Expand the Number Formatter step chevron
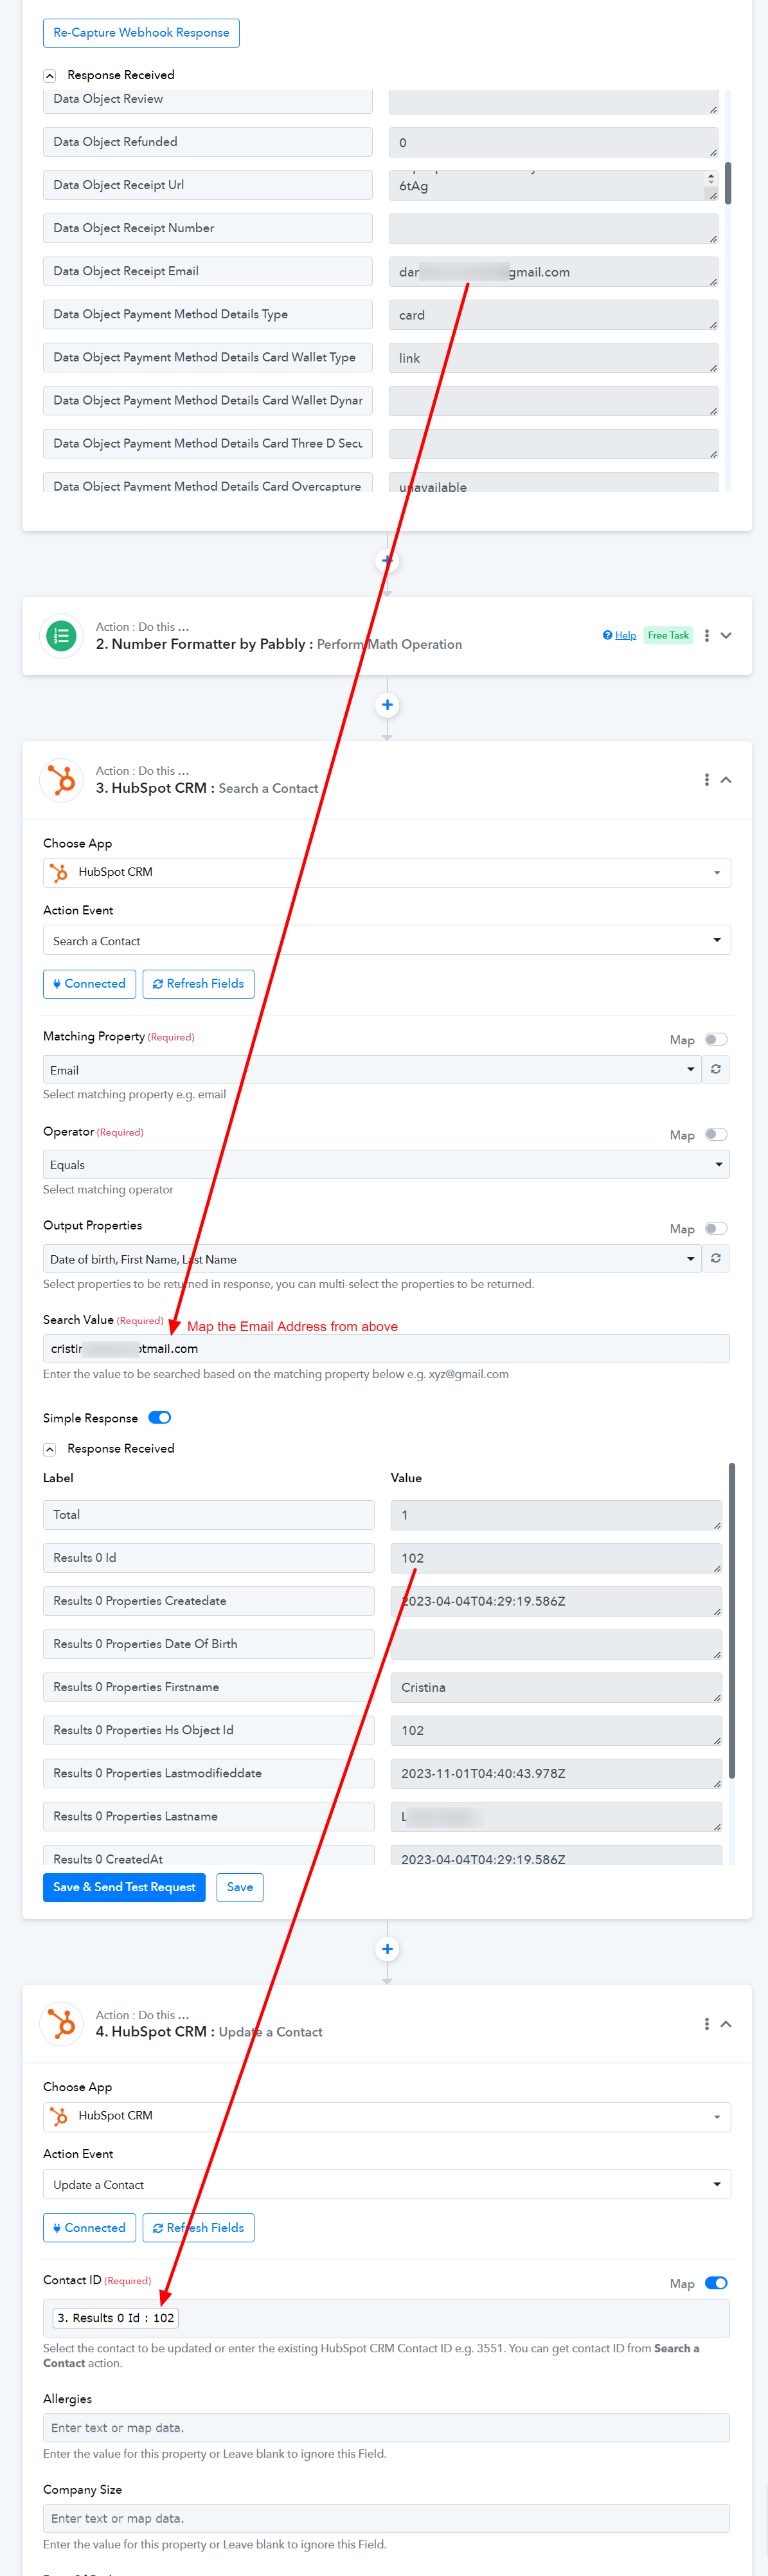This screenshot has width=768, height=2576. [x=726, y=635]
